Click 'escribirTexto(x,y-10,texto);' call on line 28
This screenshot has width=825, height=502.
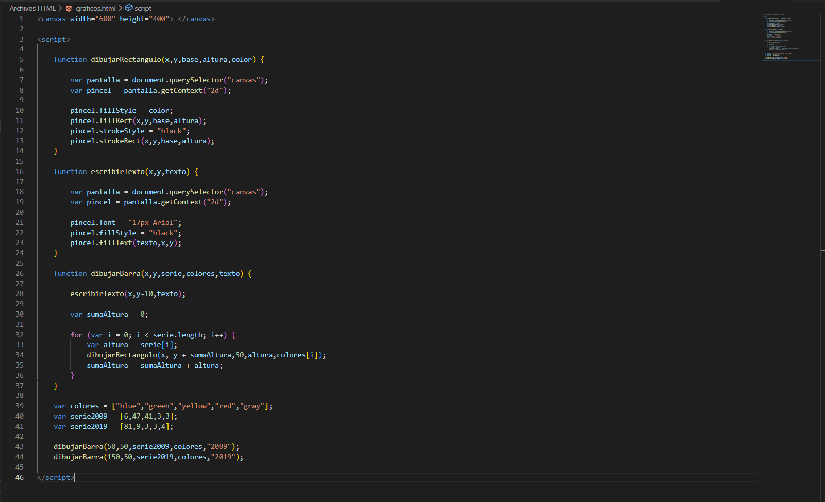(x=128, y=293)
